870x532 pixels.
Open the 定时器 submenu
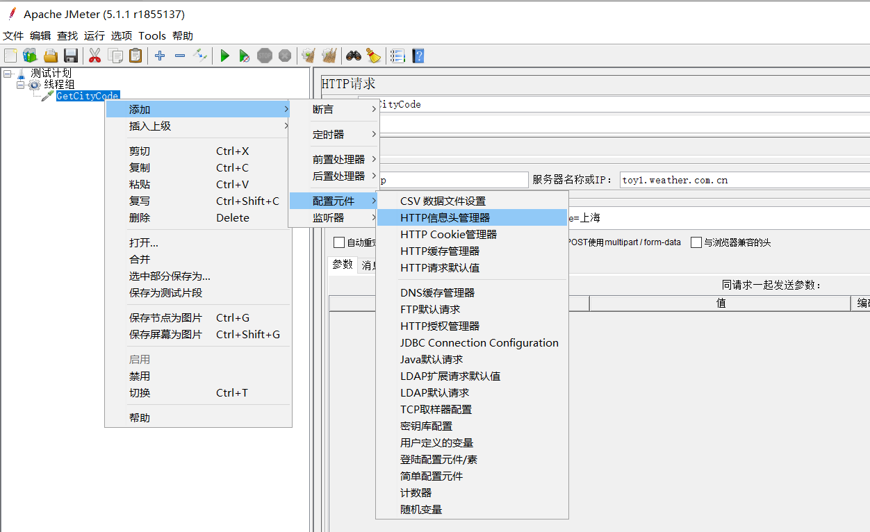pyautogui.click(x=334, y=135)
